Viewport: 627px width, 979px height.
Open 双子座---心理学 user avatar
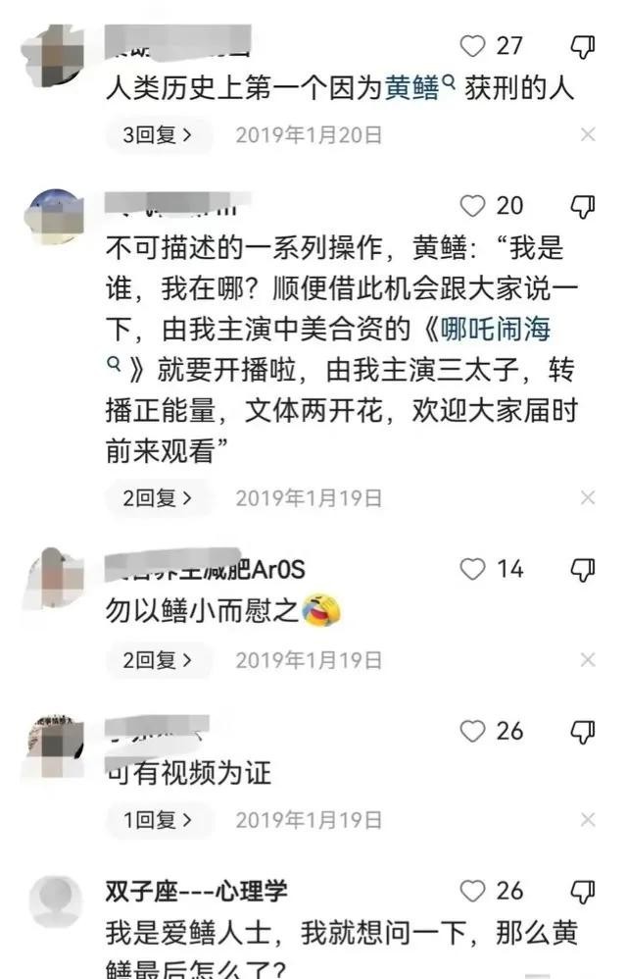pyautogui.click(x=56, y=901)
